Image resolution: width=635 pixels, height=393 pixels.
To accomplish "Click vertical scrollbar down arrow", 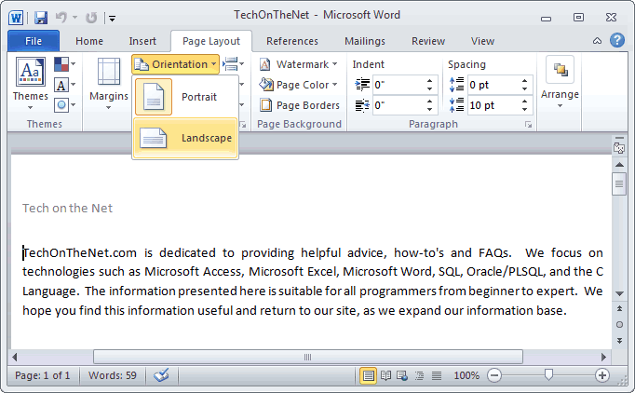I will 619,293.
